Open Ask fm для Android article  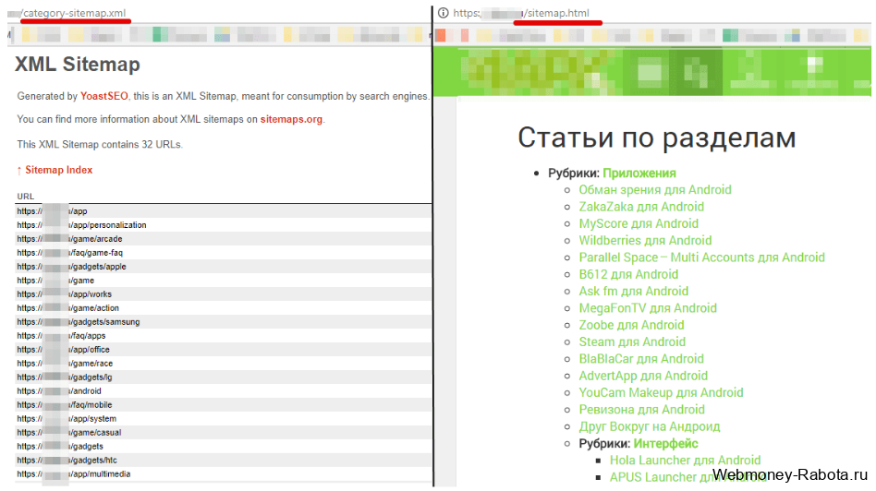(634, 292)
